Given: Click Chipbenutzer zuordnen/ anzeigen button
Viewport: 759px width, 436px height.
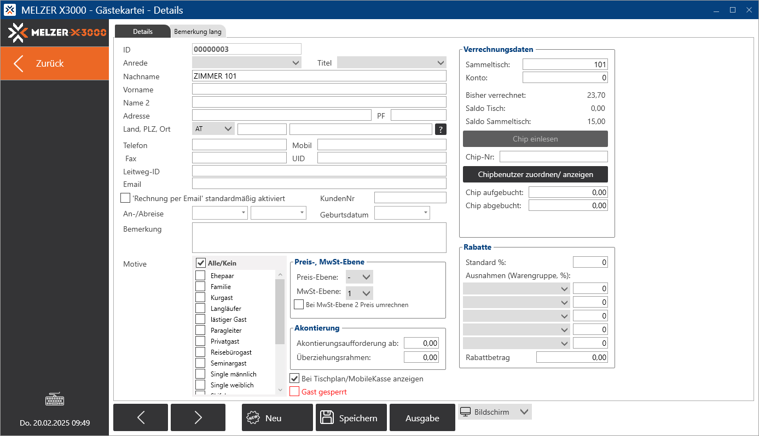Looking at the screenshot, I should coord(535,174).
